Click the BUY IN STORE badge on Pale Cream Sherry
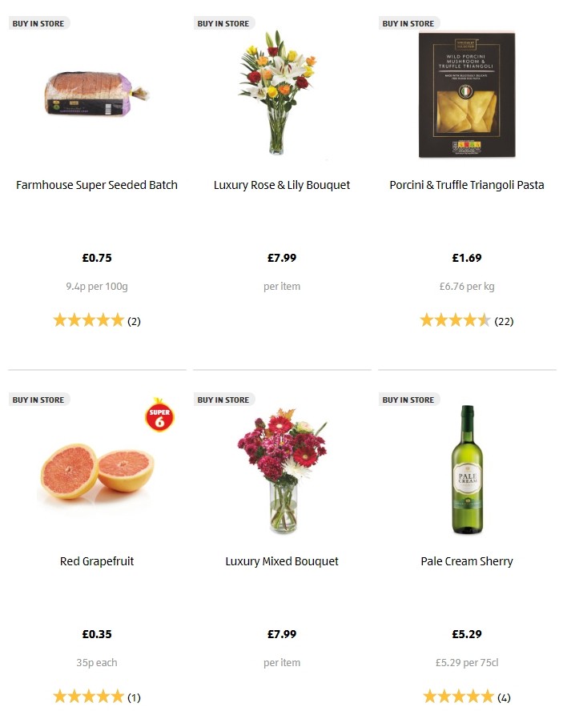Screen dimensions: 567x715 408,399
